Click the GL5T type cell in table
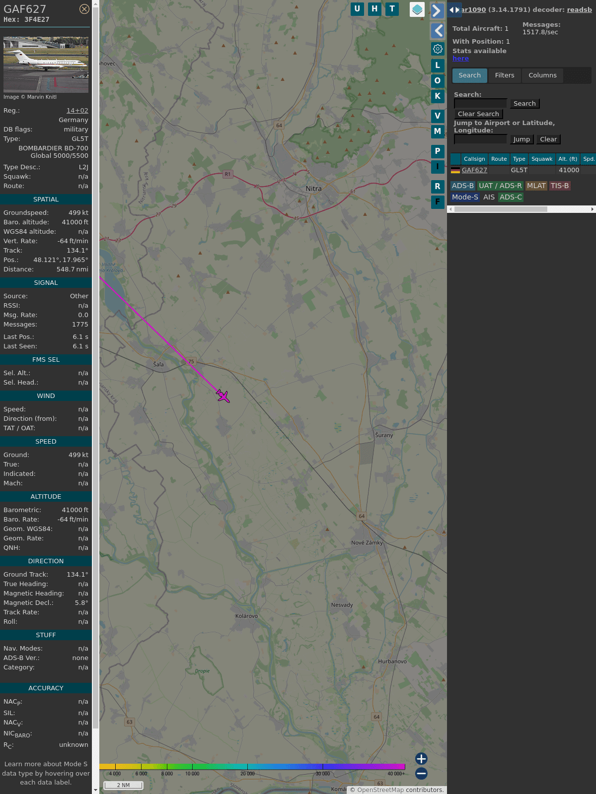 pyautogui.click(x=519, y=170)
